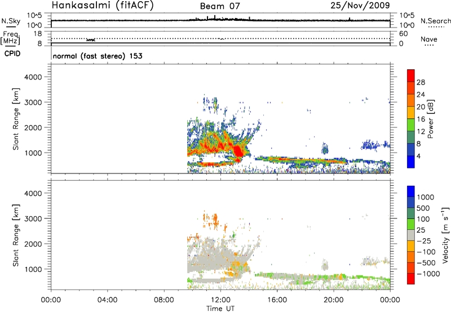This screenshot has height=312, width=451.
Task: Click the velocity value '500' on colorbar
Action: click(x=423, y=208)
